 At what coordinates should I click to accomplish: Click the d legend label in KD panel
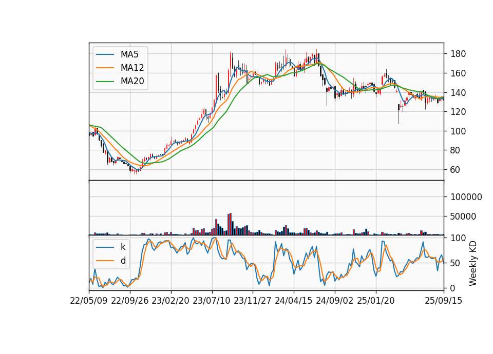coord(123,261)
